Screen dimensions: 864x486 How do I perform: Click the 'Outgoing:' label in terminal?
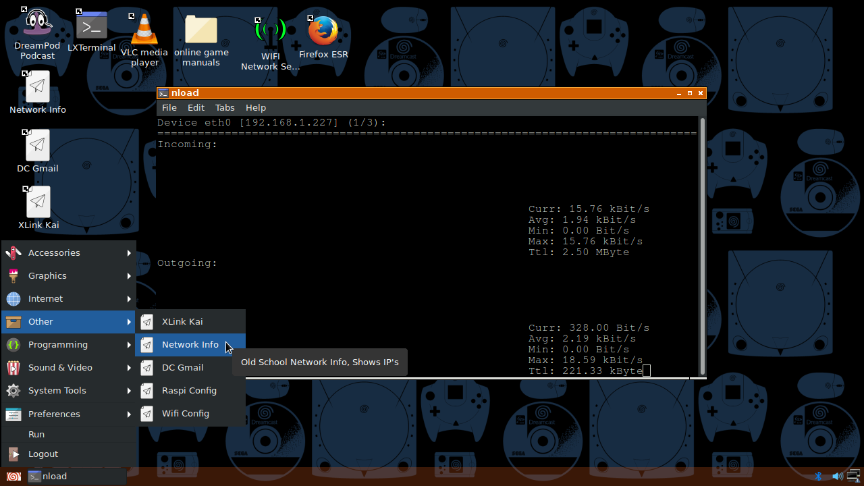point(188,263)
